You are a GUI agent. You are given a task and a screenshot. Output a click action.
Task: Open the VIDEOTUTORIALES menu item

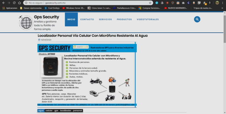coord(148,19)
